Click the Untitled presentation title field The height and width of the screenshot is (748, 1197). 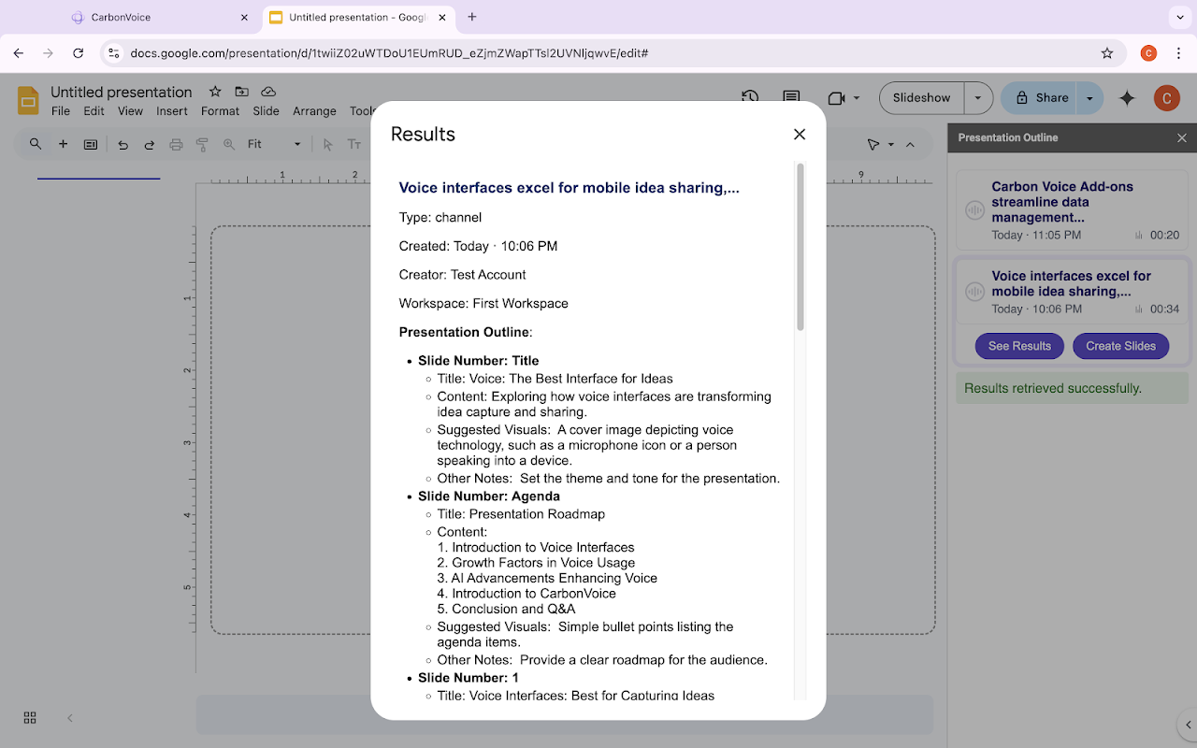click(122, 92)
